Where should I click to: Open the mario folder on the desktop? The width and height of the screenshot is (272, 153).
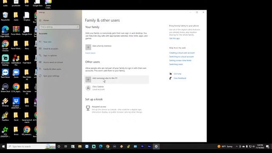pyautogui.click(x=16, y=16)
